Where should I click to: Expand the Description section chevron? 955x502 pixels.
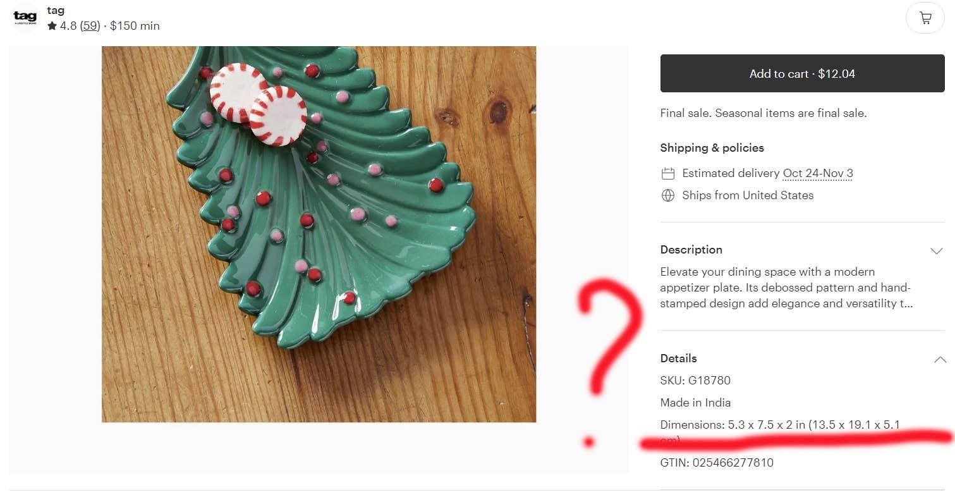[x=937, y=250]
